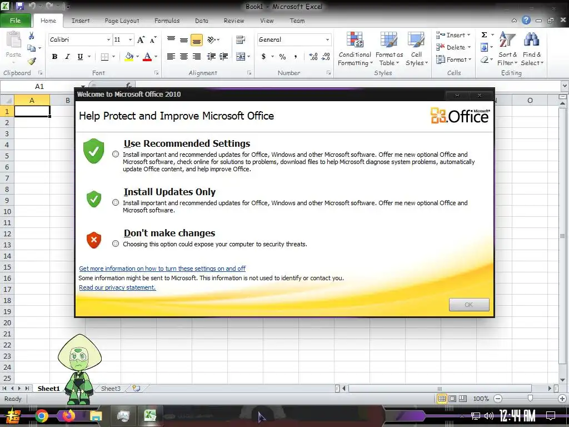Select Top Align icon
Image resolution: width=569 pixels, height=427 pixels.
coord(171,39)
